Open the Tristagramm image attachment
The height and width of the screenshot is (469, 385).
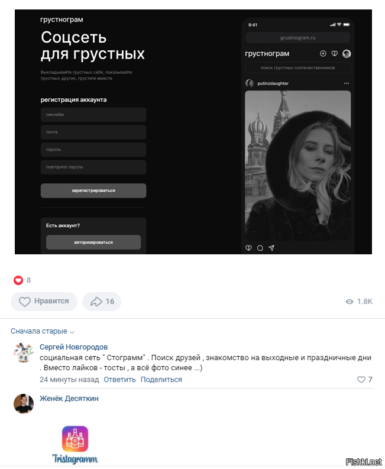pyautogui.click(x=75, y=445)
